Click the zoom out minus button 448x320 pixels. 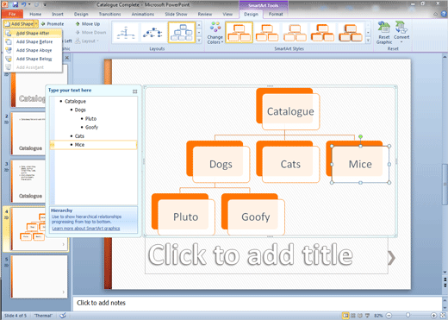point(389,316)
